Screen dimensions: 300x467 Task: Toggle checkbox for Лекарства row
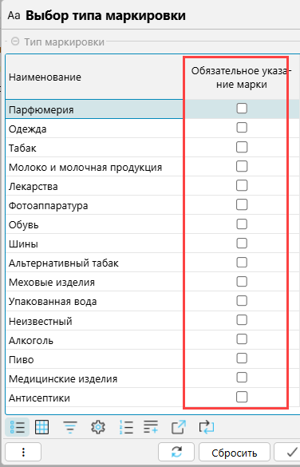242,185
